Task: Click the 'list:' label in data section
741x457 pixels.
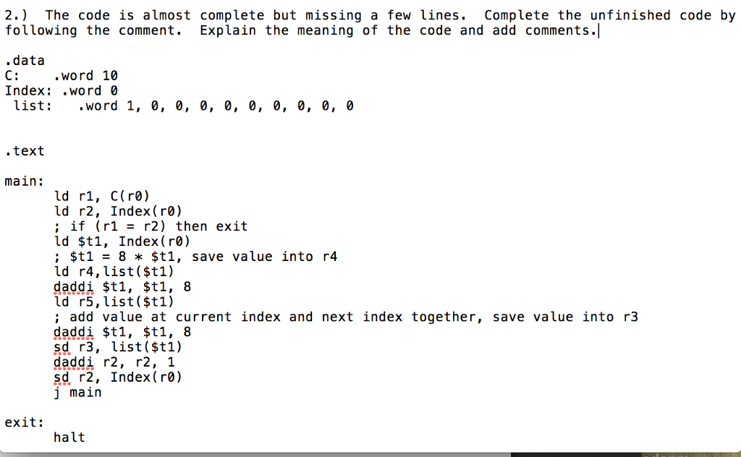Action: click(x=33, y=106)
